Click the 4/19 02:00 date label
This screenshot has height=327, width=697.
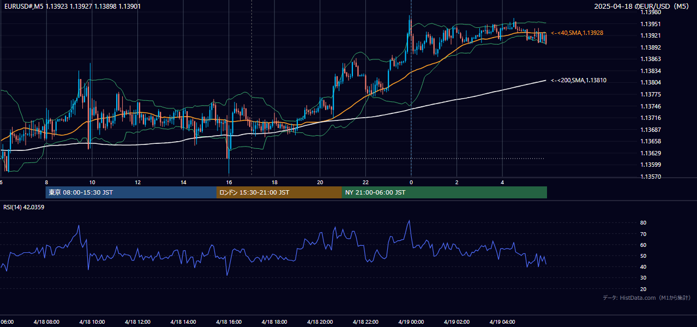pyautogui.click(x=456, y=322)
